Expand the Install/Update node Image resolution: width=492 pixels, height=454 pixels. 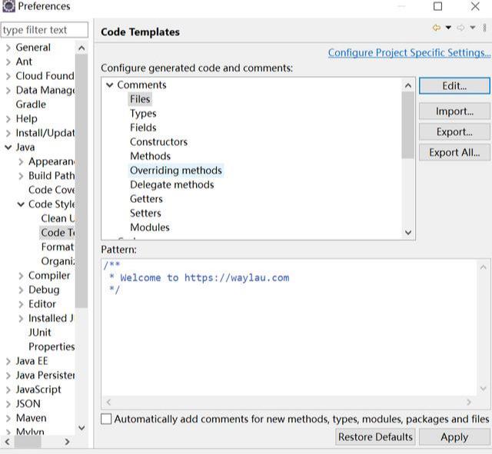pos(8,133)
